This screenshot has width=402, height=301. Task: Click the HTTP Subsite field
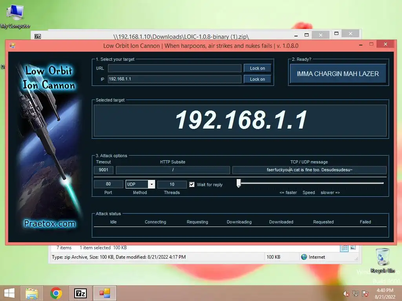173,170
